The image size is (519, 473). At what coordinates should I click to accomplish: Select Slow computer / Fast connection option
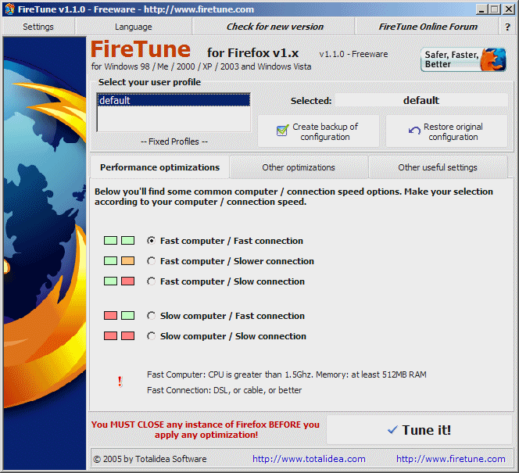click(152, 316)
